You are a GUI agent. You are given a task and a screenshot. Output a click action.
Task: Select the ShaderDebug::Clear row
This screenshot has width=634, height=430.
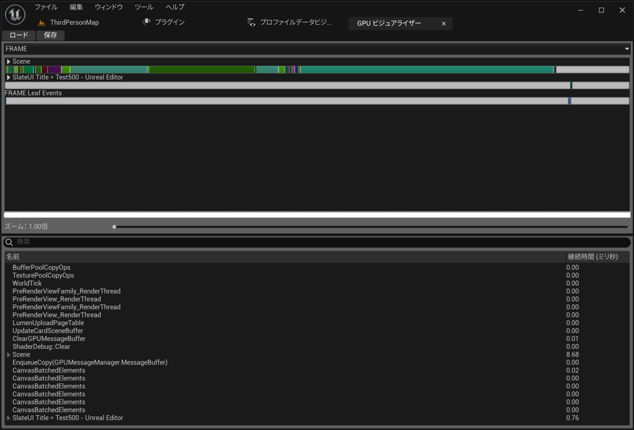(317, 347)
